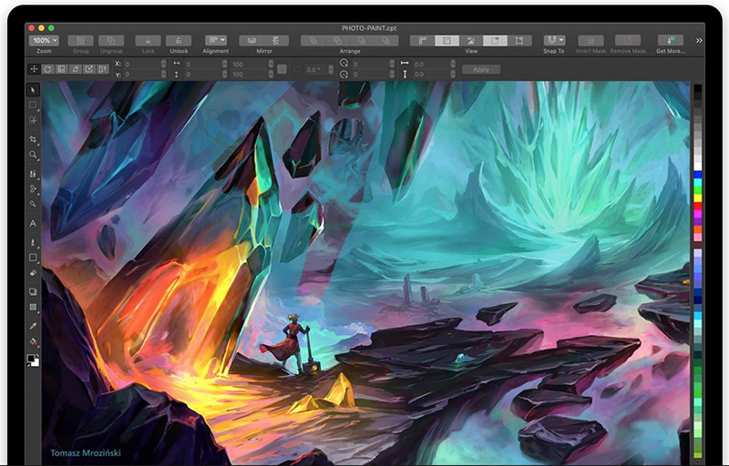Click the vertical size field
The height and width of the screenshot is (466, 729).
[202, 75]
